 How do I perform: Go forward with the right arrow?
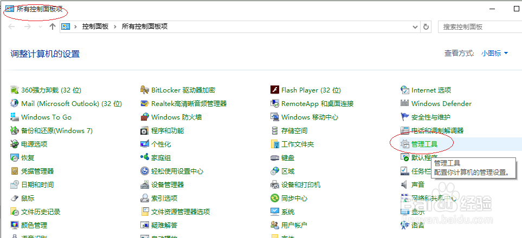pyautogui.click(x=28, y=27)
